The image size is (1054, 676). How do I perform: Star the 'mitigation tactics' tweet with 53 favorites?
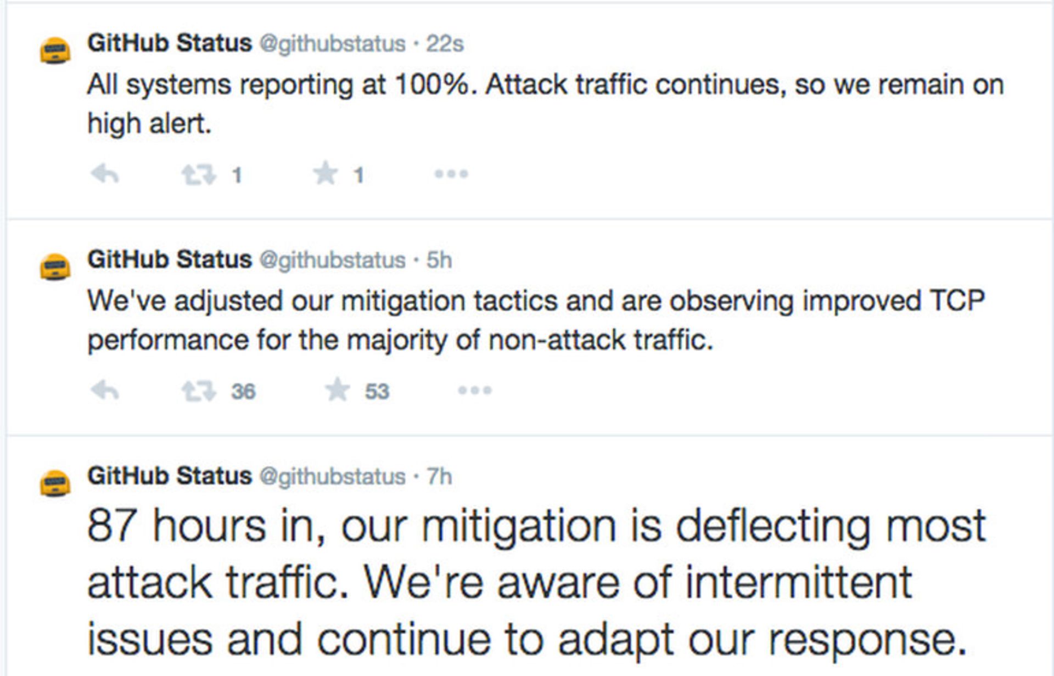pos(338,390)
